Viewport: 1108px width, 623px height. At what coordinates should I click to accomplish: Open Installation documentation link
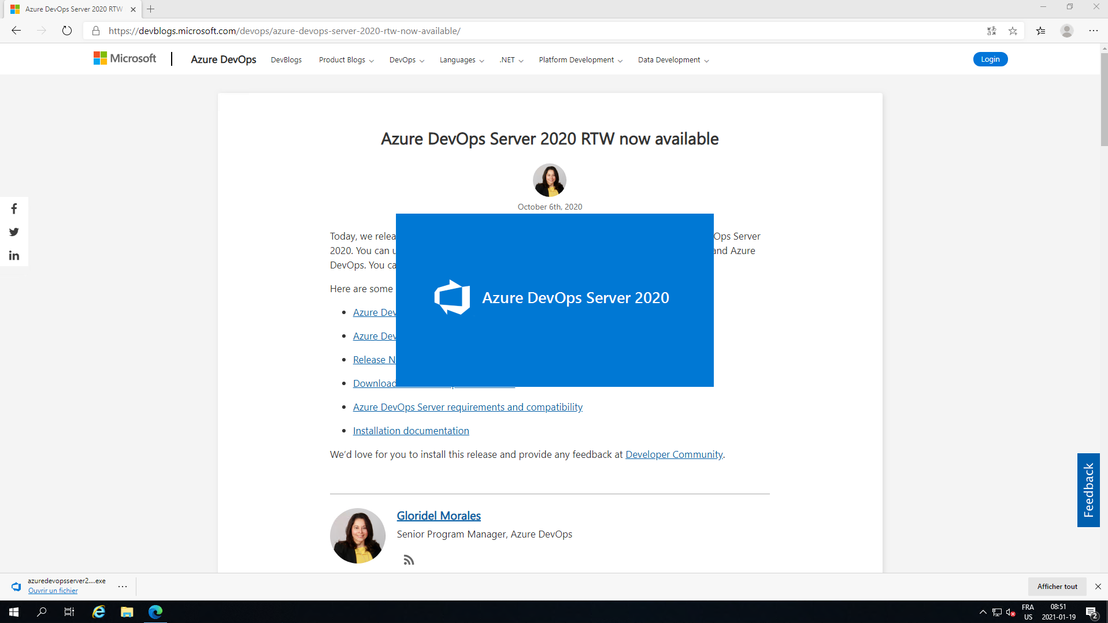(x=411, y=431)
